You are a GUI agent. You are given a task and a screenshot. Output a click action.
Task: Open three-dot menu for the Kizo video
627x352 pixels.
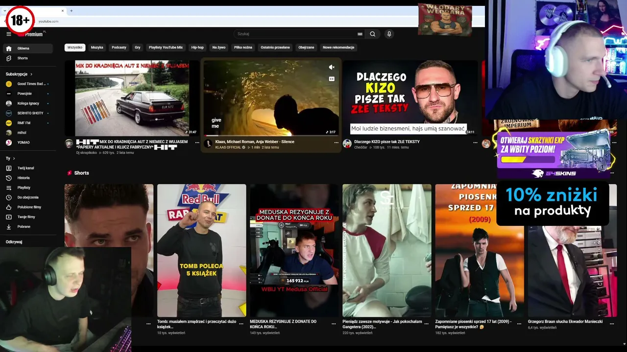(475, 142)
